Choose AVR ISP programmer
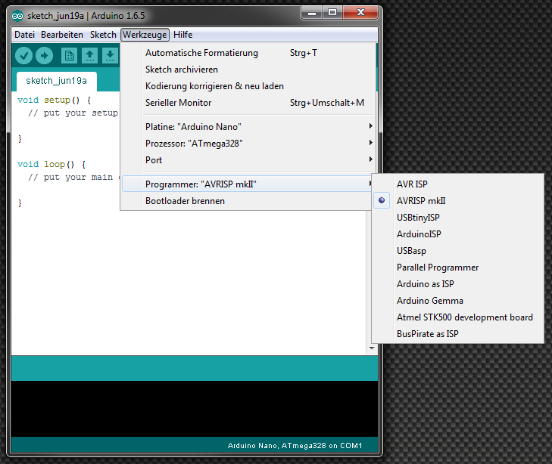The image size is (552, 464). 457,184
